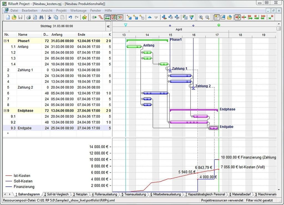
Task: Save the project with the diskette icon
Action: [x=20, y=17]
